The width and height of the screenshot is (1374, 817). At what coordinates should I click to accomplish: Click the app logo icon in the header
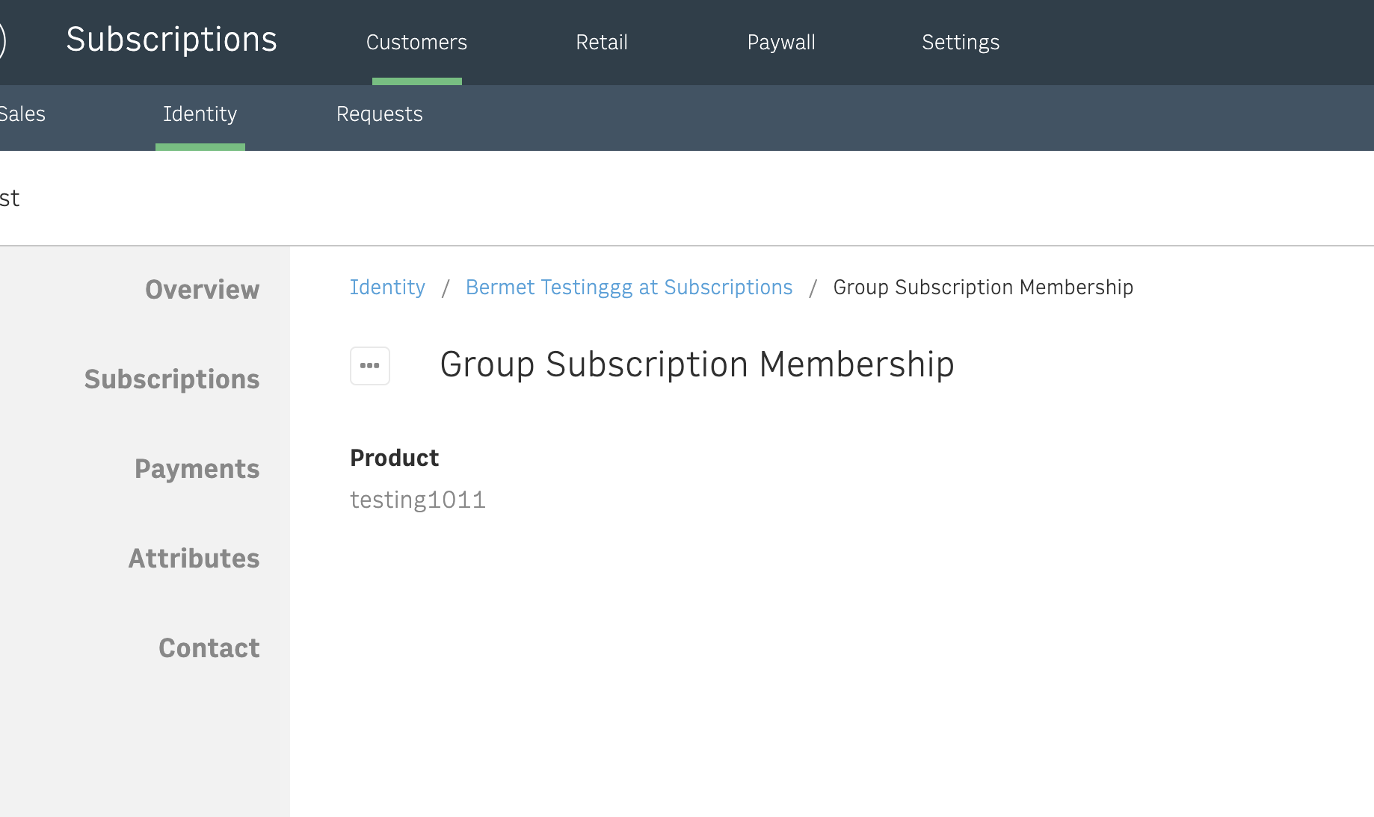pyautogui.click(x=2, y=40)
